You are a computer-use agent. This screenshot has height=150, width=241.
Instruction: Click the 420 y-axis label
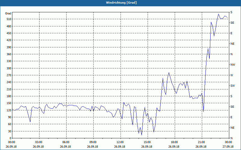click(9, 40)
